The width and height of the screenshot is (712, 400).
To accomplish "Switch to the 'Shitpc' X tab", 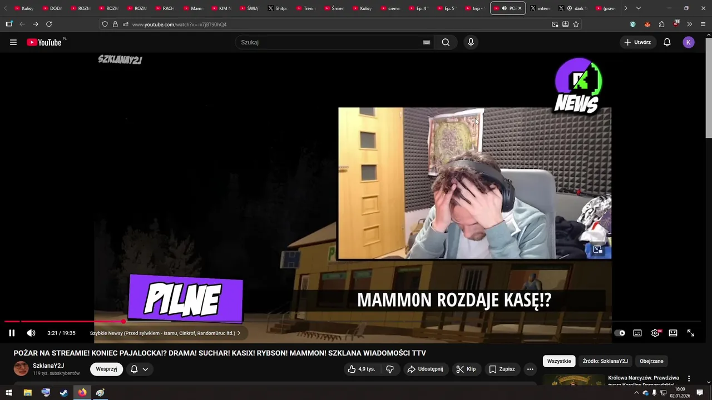I will 277,8.
